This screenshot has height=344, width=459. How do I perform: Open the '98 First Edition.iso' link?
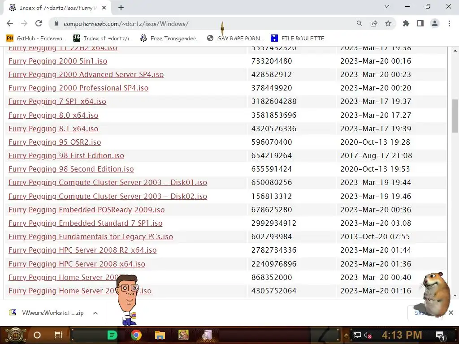pyautogui.click(x=66, y=155)
